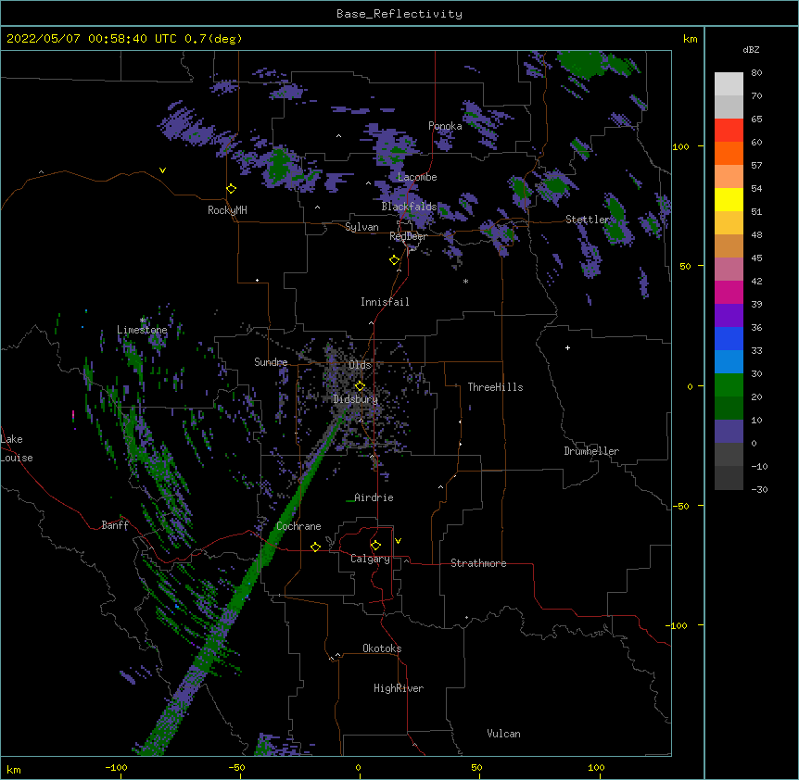This screenshot has width=799, height=780.
Task: Select the magenta 42 dBZ color swatch
Action: 729,292
